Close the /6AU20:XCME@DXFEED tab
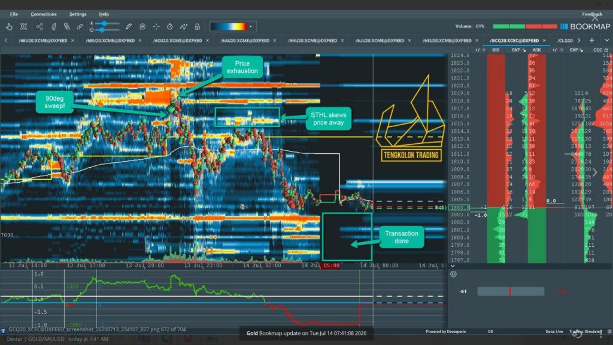 275,41
